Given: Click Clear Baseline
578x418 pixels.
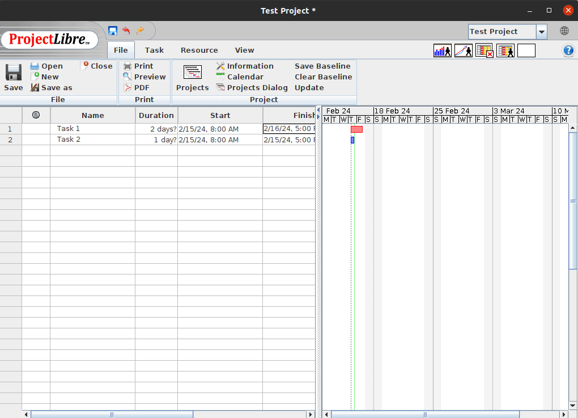Looking at the screenshot, I should click(x=323, y=77).
